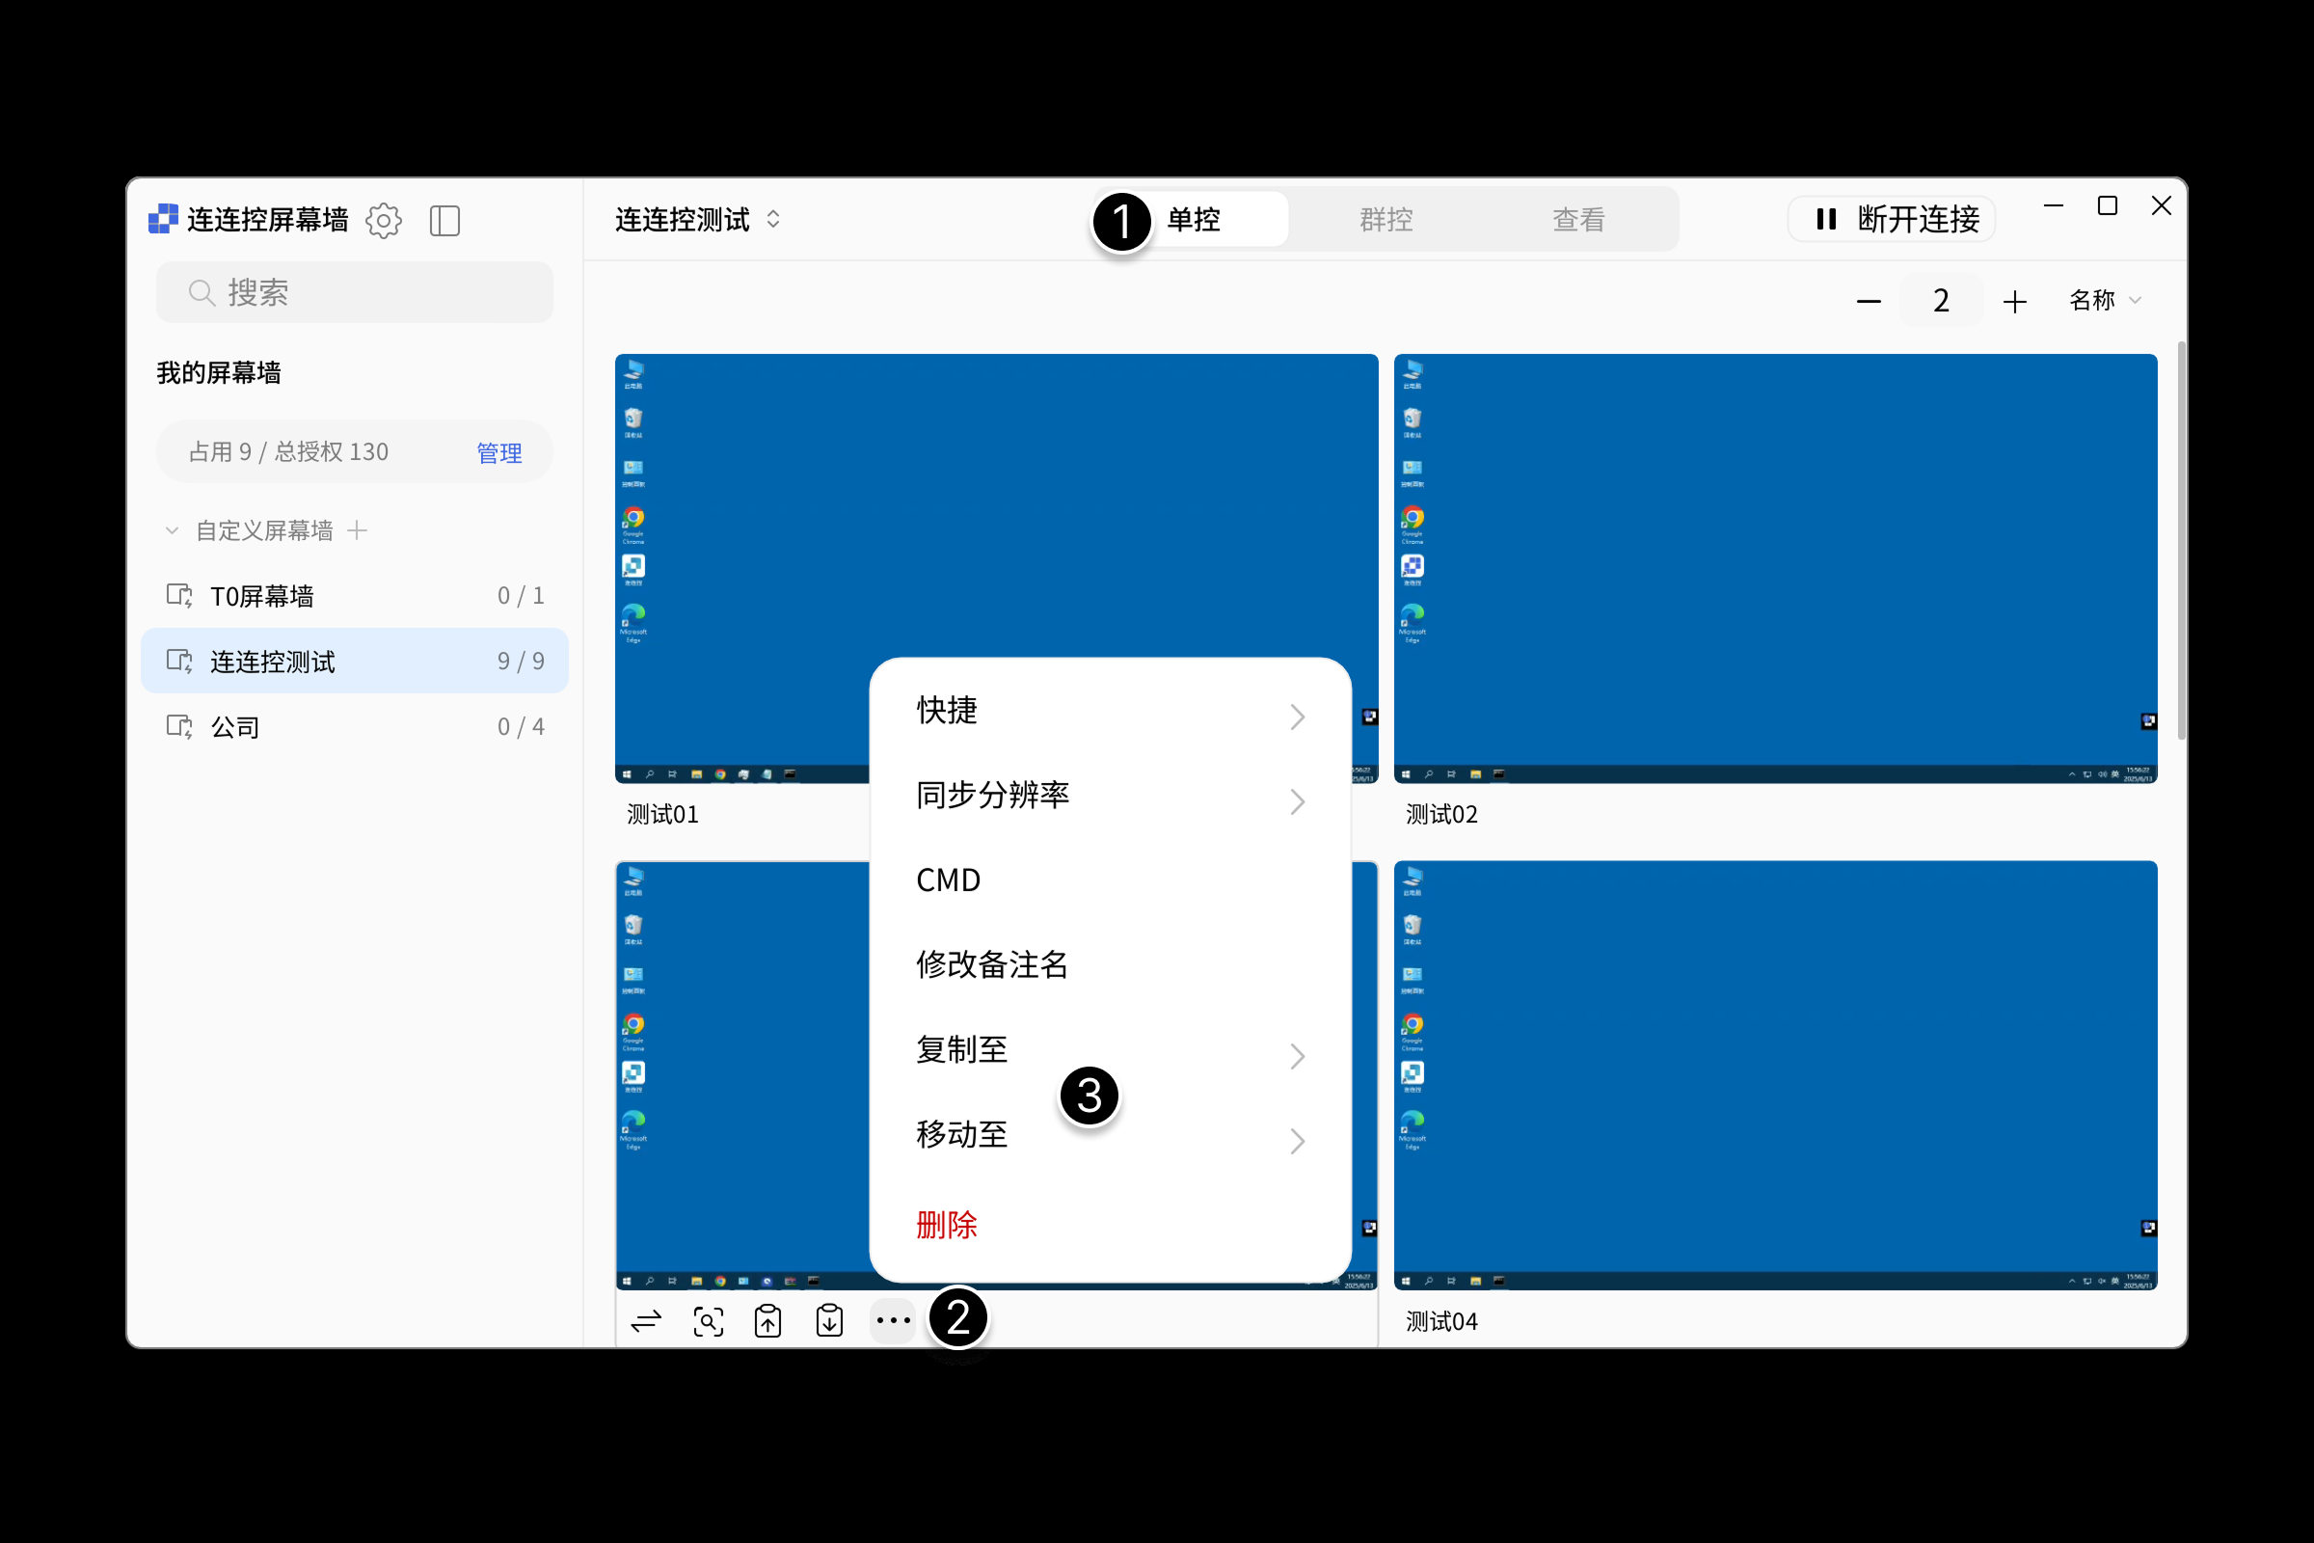Expand 移动至 submenu
Image resolution: width=2314 pixels, height=1543 pixels.
[1110, 1135]
